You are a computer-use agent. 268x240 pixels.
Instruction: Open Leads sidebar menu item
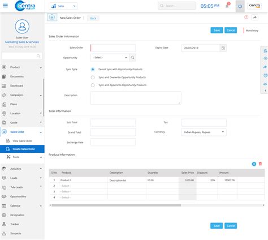click(22, 178)
